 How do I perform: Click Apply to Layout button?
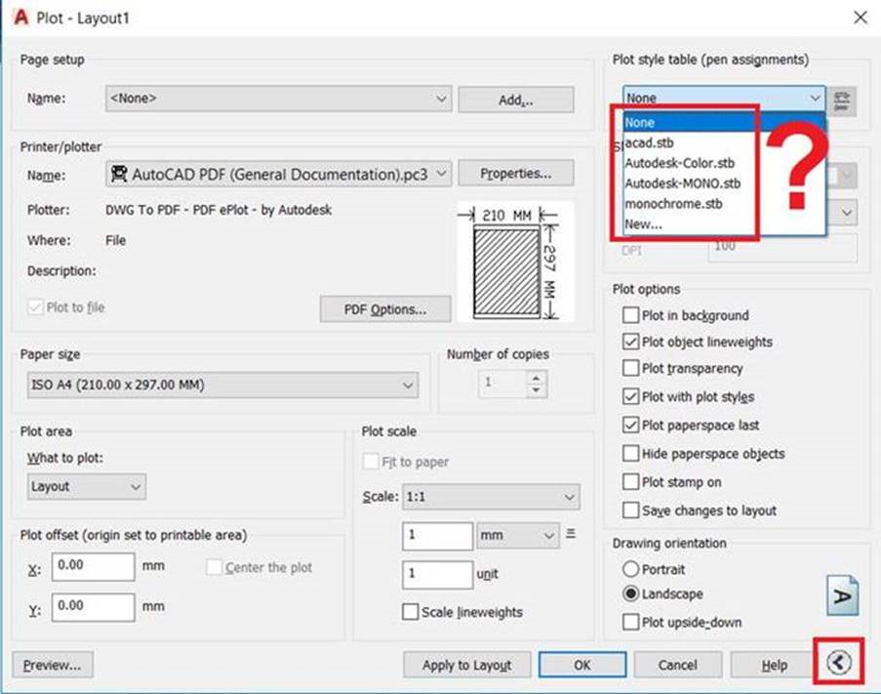tap(467, 665)
